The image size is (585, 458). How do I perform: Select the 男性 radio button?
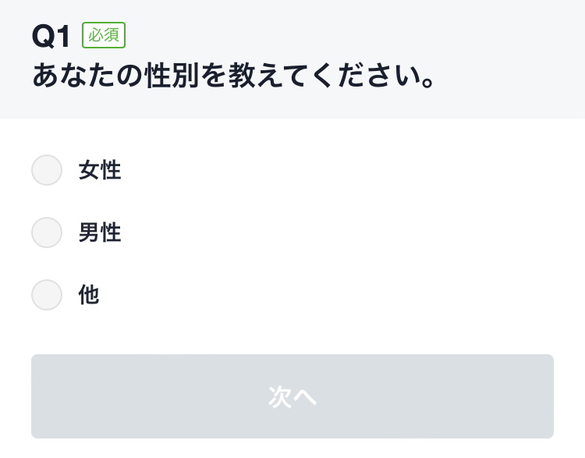coord(47,233)
